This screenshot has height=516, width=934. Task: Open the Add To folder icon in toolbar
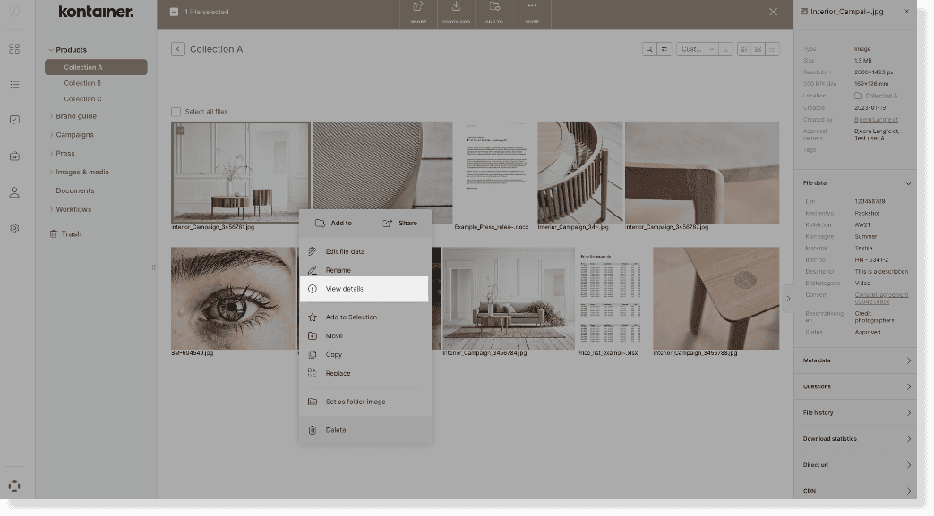(493, 10)
